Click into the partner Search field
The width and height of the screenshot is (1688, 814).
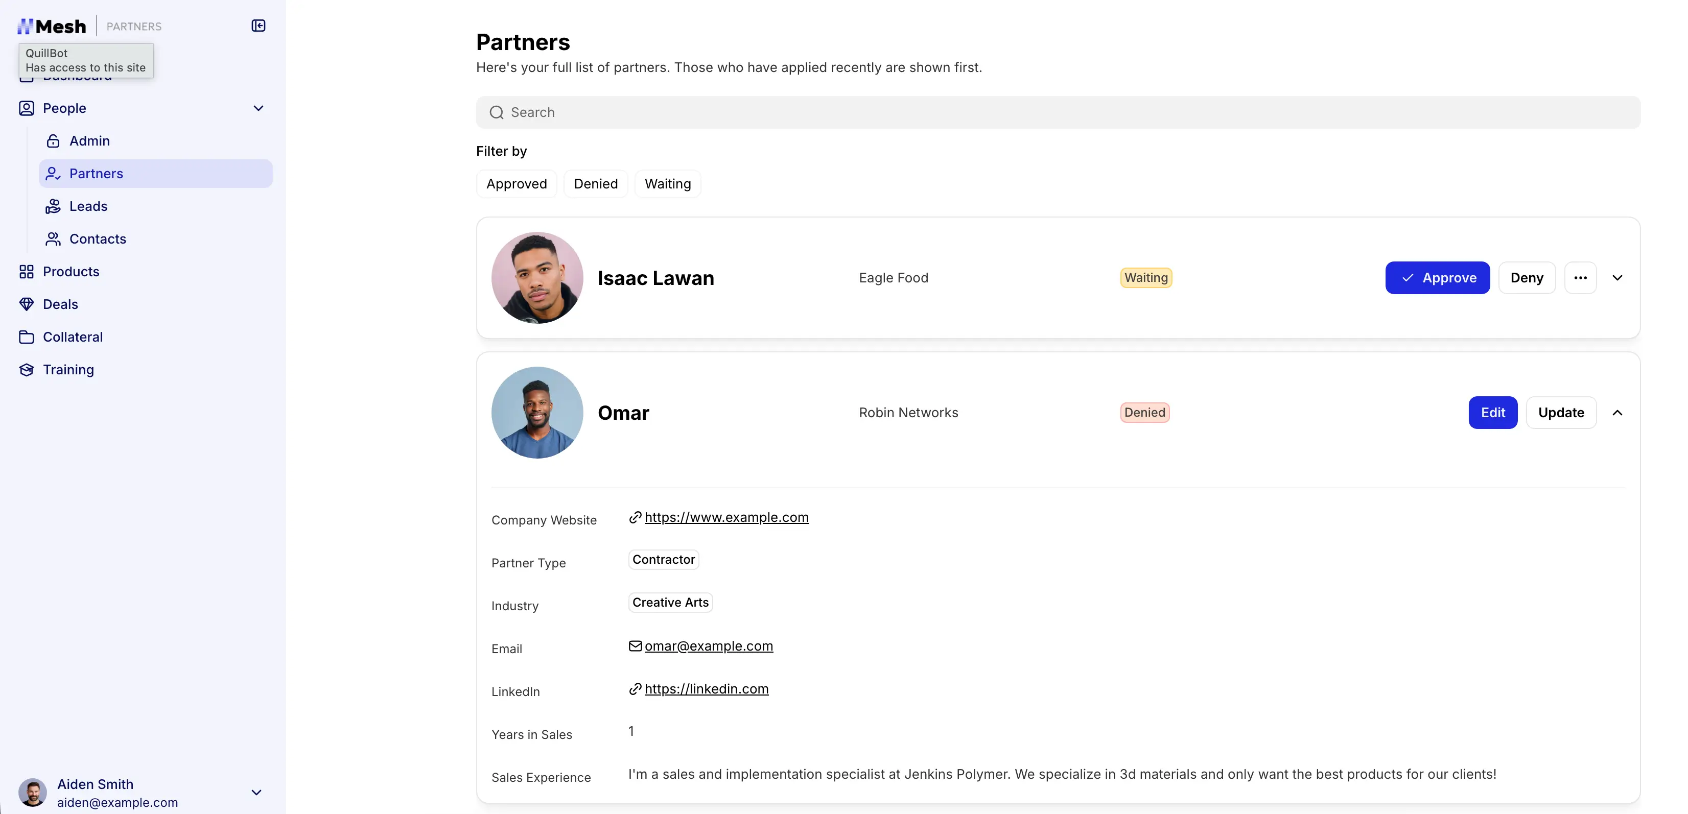1058,113
